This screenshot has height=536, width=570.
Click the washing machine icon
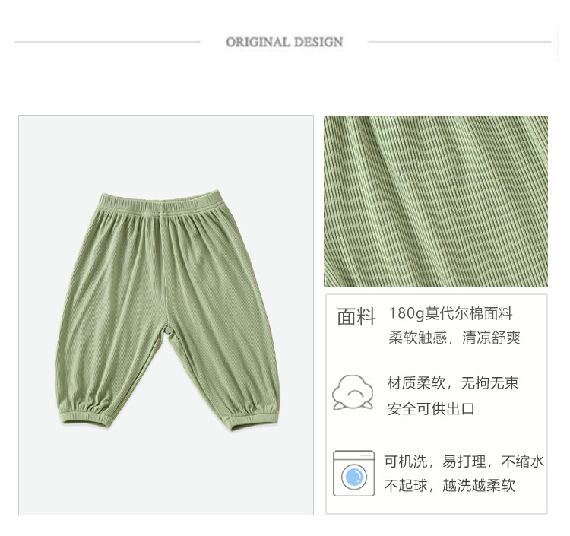353,474
